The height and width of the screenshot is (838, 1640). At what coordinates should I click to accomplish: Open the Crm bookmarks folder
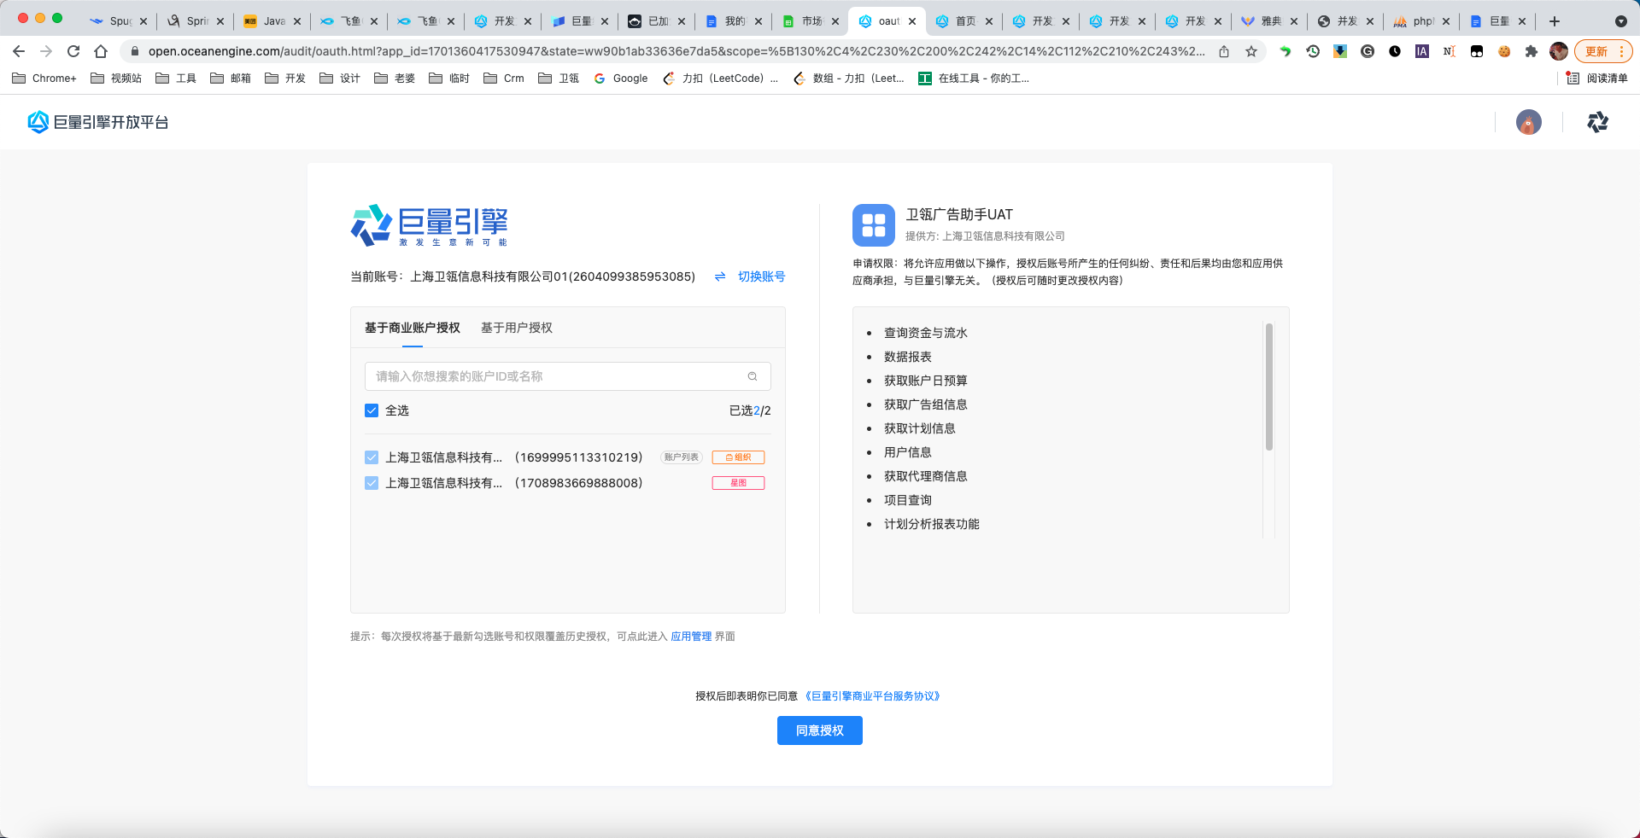[504, 78]
